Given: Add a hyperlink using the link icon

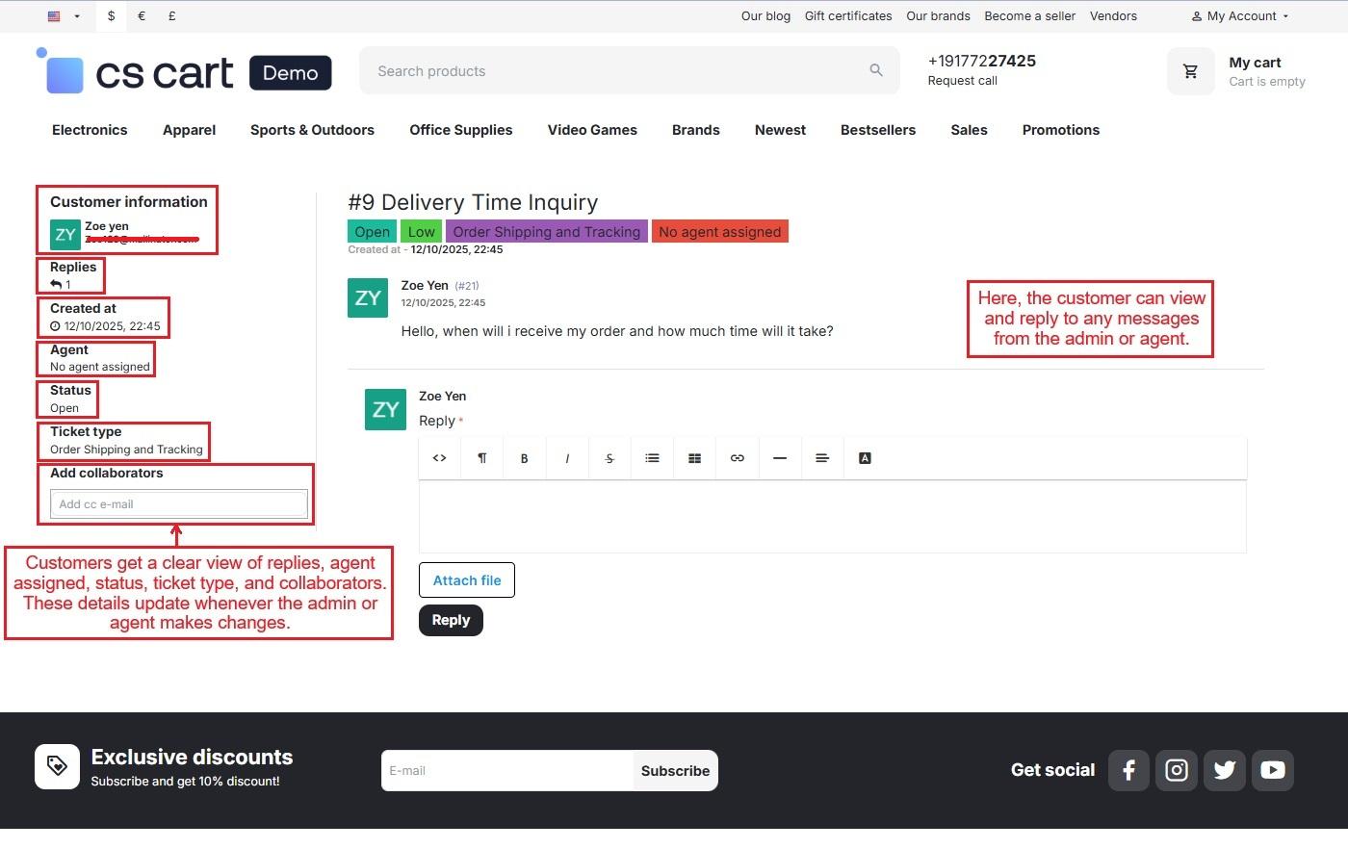Looking at the screenshot, I should (x=738, y=458).
